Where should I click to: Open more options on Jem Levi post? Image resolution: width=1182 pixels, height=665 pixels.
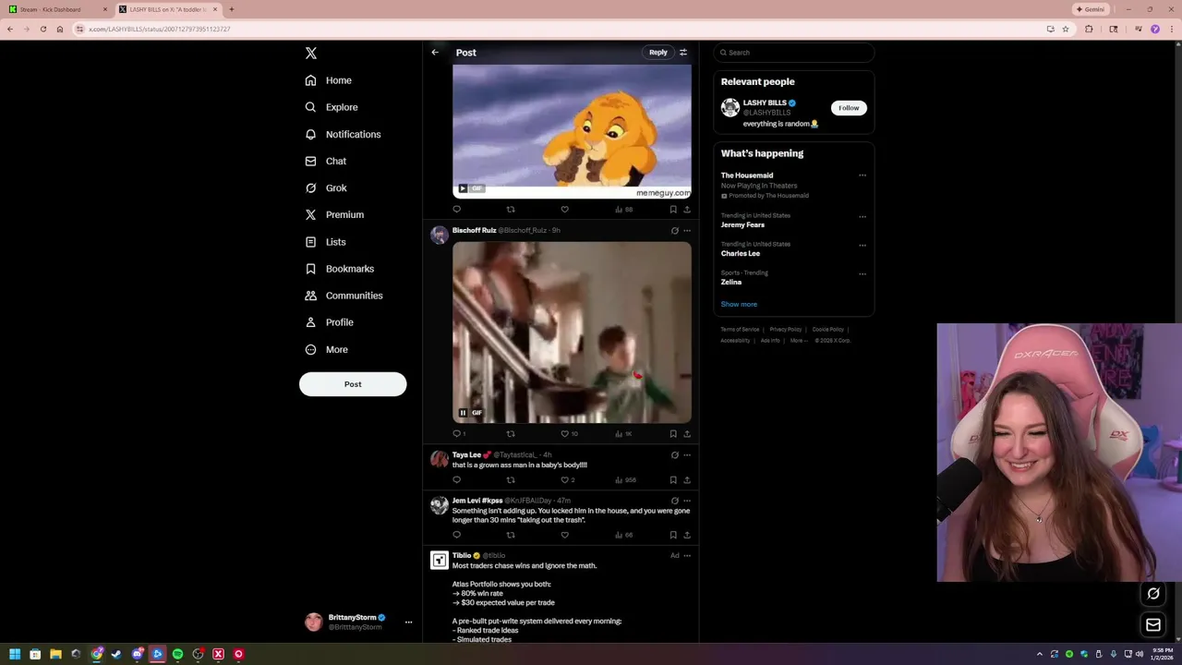coord(687,501)
